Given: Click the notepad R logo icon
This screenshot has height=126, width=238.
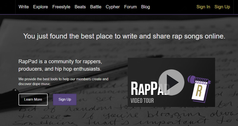Looking at the screenshot, I should coord(198,91).
